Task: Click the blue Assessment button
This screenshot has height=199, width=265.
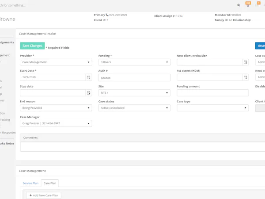Action: (x=260, y=46)
